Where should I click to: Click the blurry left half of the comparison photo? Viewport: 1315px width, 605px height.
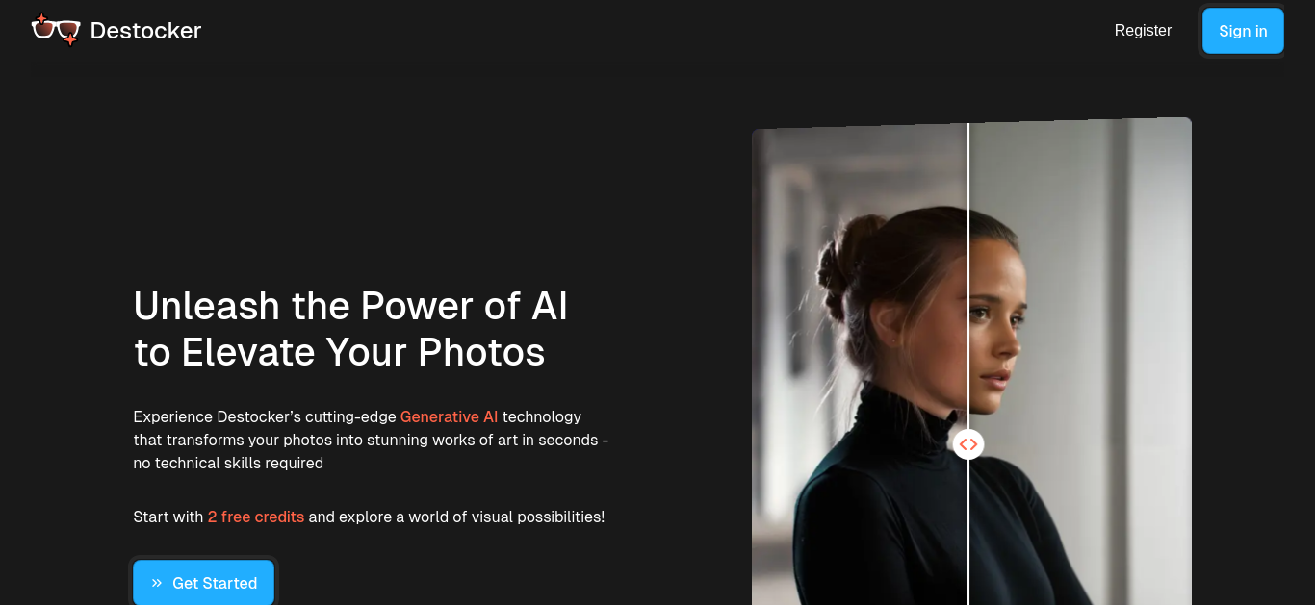(x=860, y=364)
